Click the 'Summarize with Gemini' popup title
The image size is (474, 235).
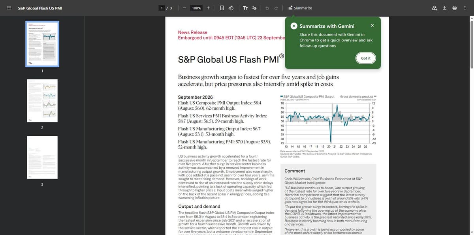tap(326, 26)
